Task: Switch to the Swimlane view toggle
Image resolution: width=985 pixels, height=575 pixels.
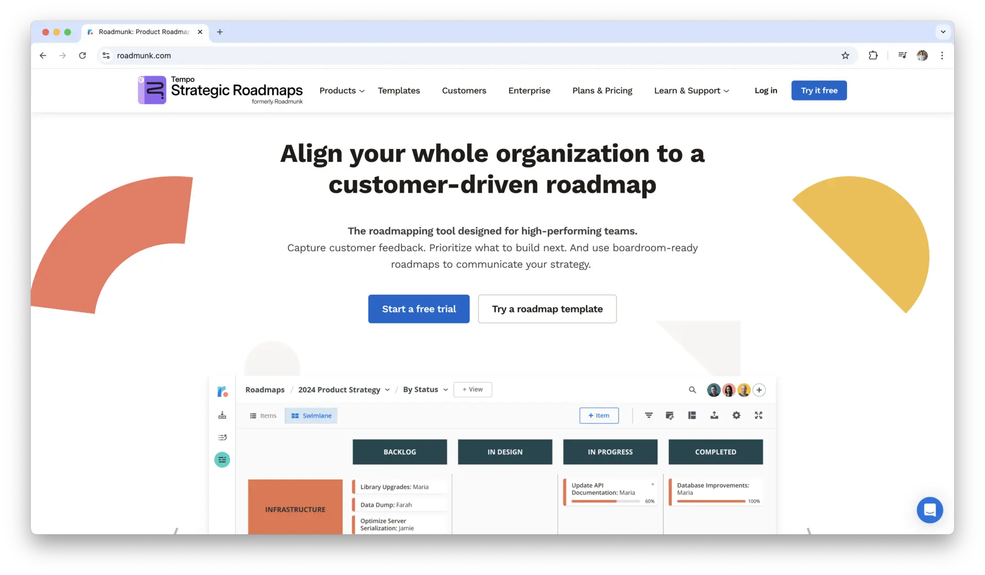Action: click(311, 416)
